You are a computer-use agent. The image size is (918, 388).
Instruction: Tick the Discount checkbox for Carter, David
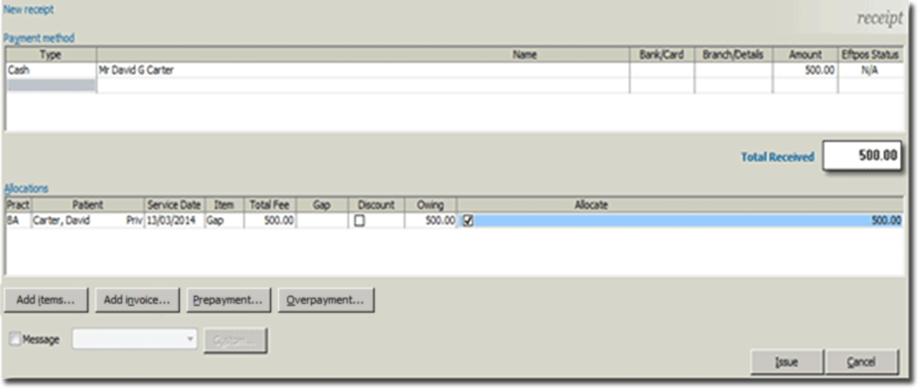coord(360,221)
